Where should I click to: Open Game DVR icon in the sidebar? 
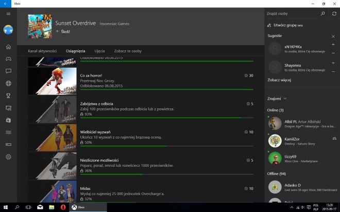[8, 108]
